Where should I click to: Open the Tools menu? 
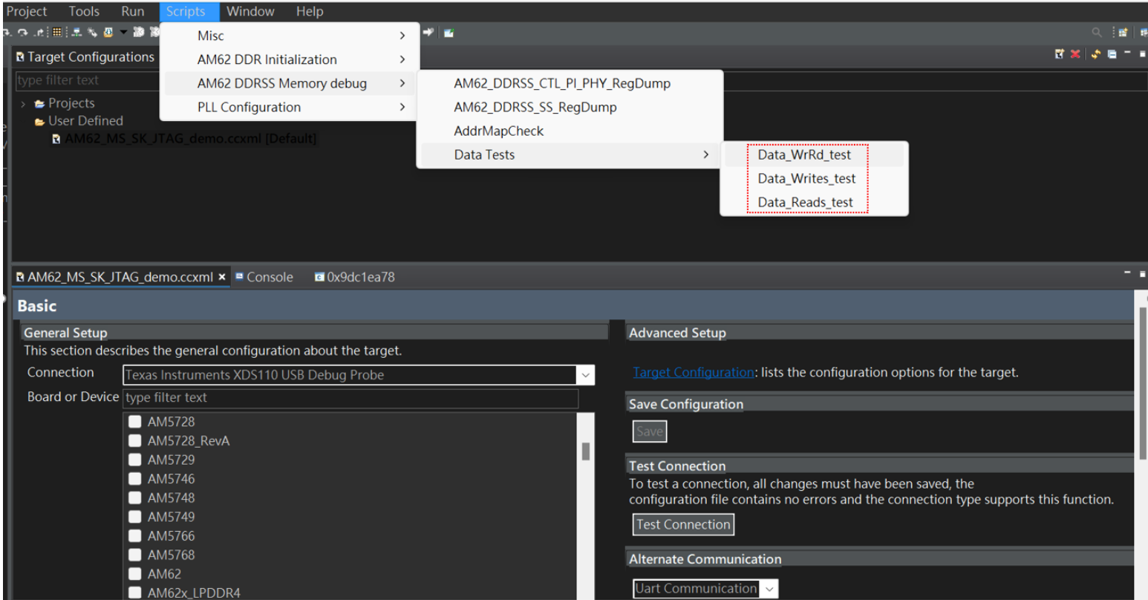tap(84, 11)
